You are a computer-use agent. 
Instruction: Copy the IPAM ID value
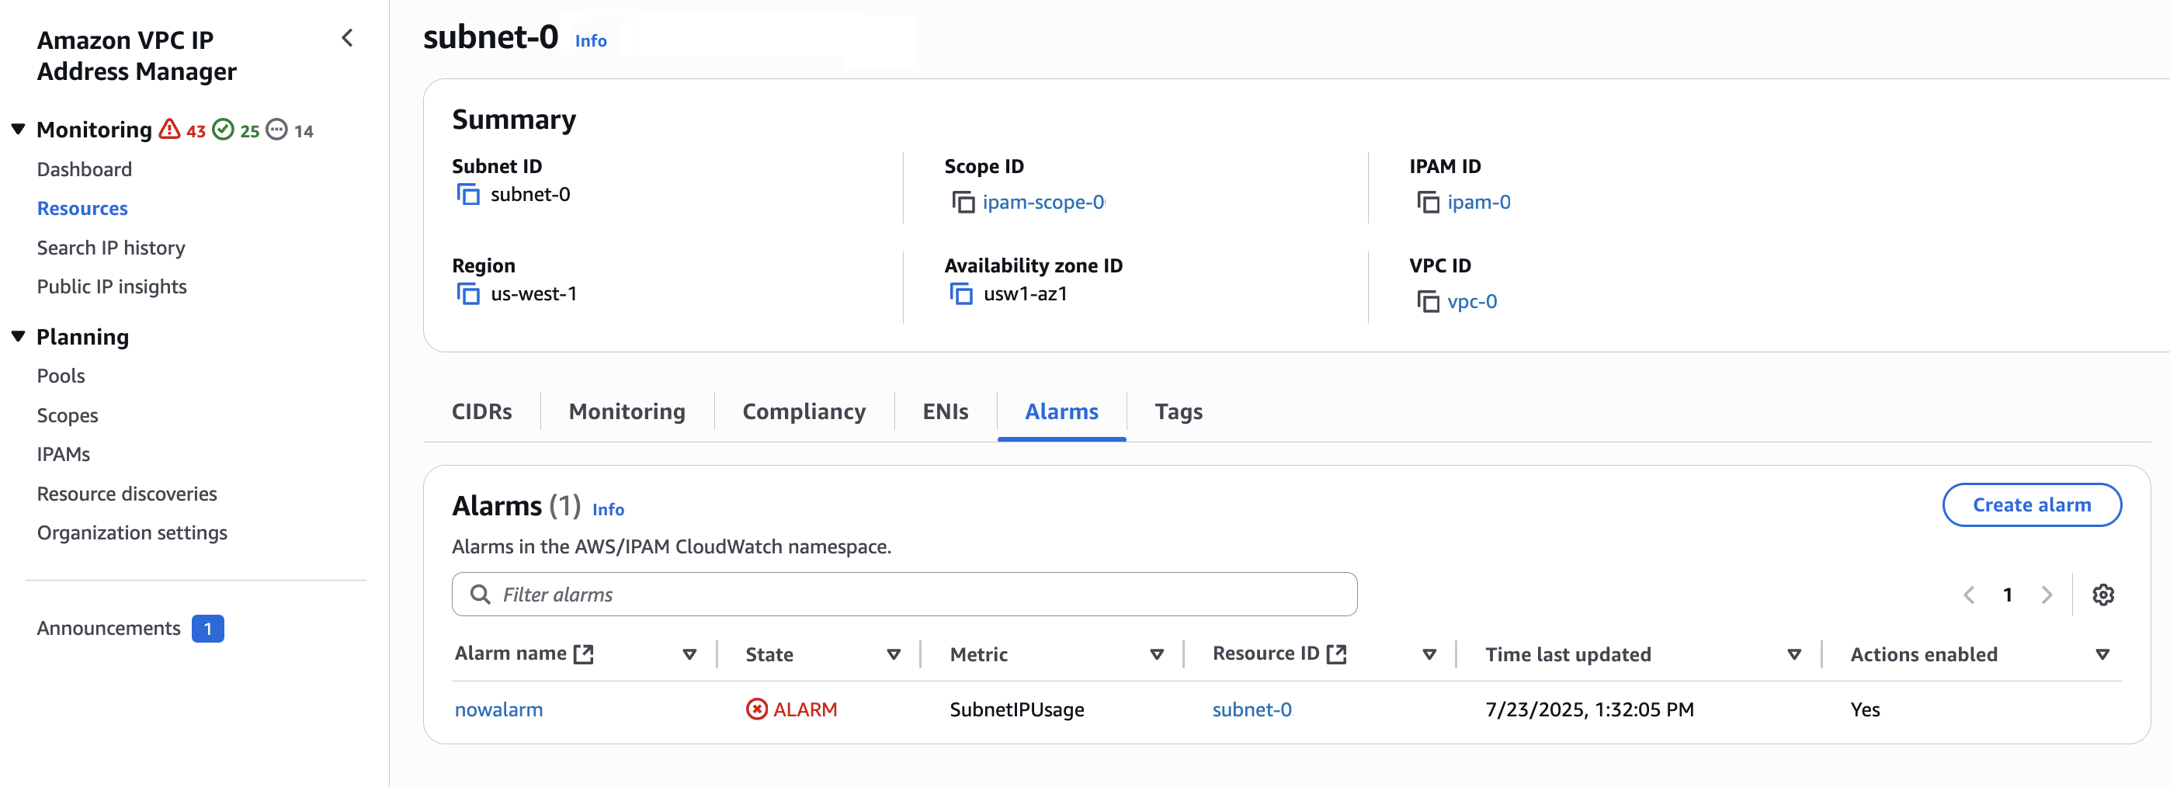pos(1427,202)
